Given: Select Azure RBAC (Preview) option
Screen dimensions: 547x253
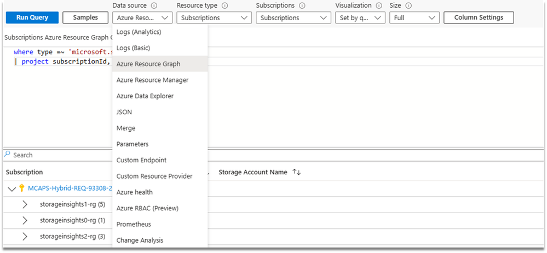Looking at the screenshot, I should 160,208.
